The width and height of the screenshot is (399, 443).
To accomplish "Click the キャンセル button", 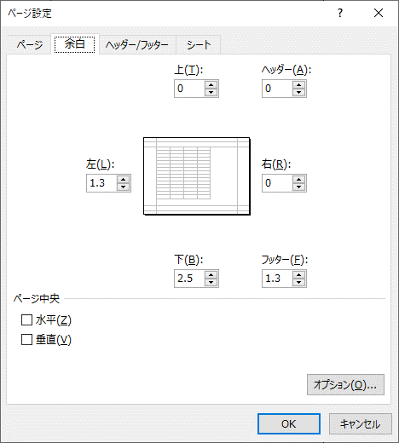I will [x=361, y=423].
